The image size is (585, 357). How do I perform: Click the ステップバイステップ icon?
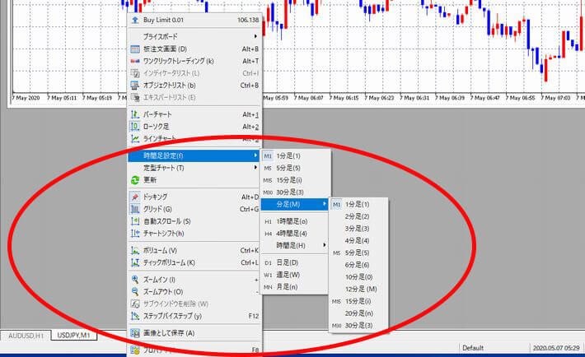(135, 316)
